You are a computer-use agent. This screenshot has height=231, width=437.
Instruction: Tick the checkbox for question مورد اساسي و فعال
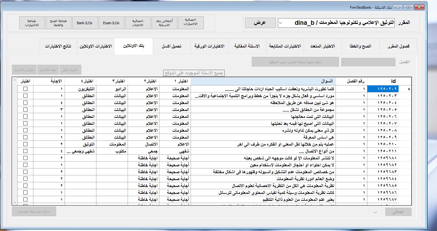pos(25,96)
